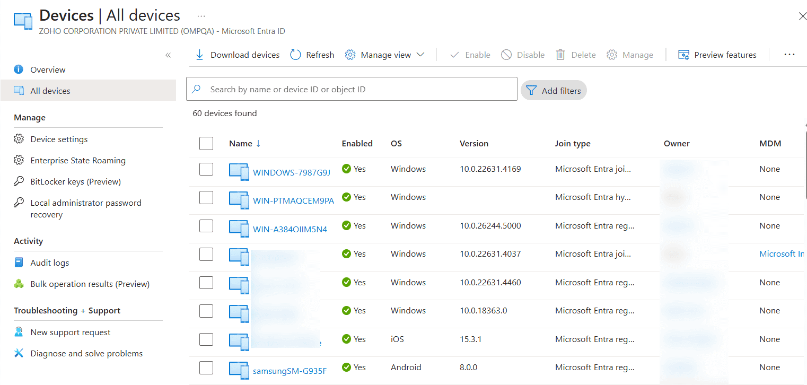The height and width of the screenshot is (385, 807).
Task: Click the Diagnose and solve problems wrench icon
Action: 19,353
